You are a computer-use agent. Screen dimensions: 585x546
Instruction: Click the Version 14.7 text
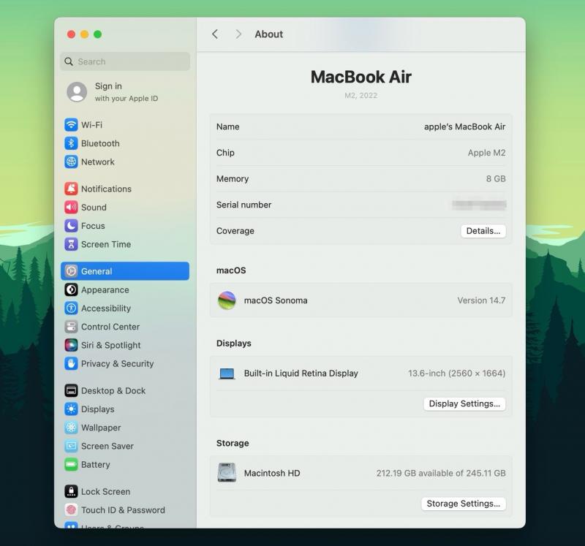pos(481,300)
